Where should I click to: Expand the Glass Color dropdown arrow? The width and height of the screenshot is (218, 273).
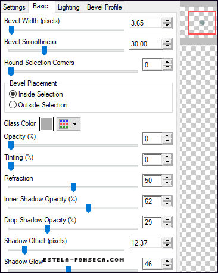(74, 124)
